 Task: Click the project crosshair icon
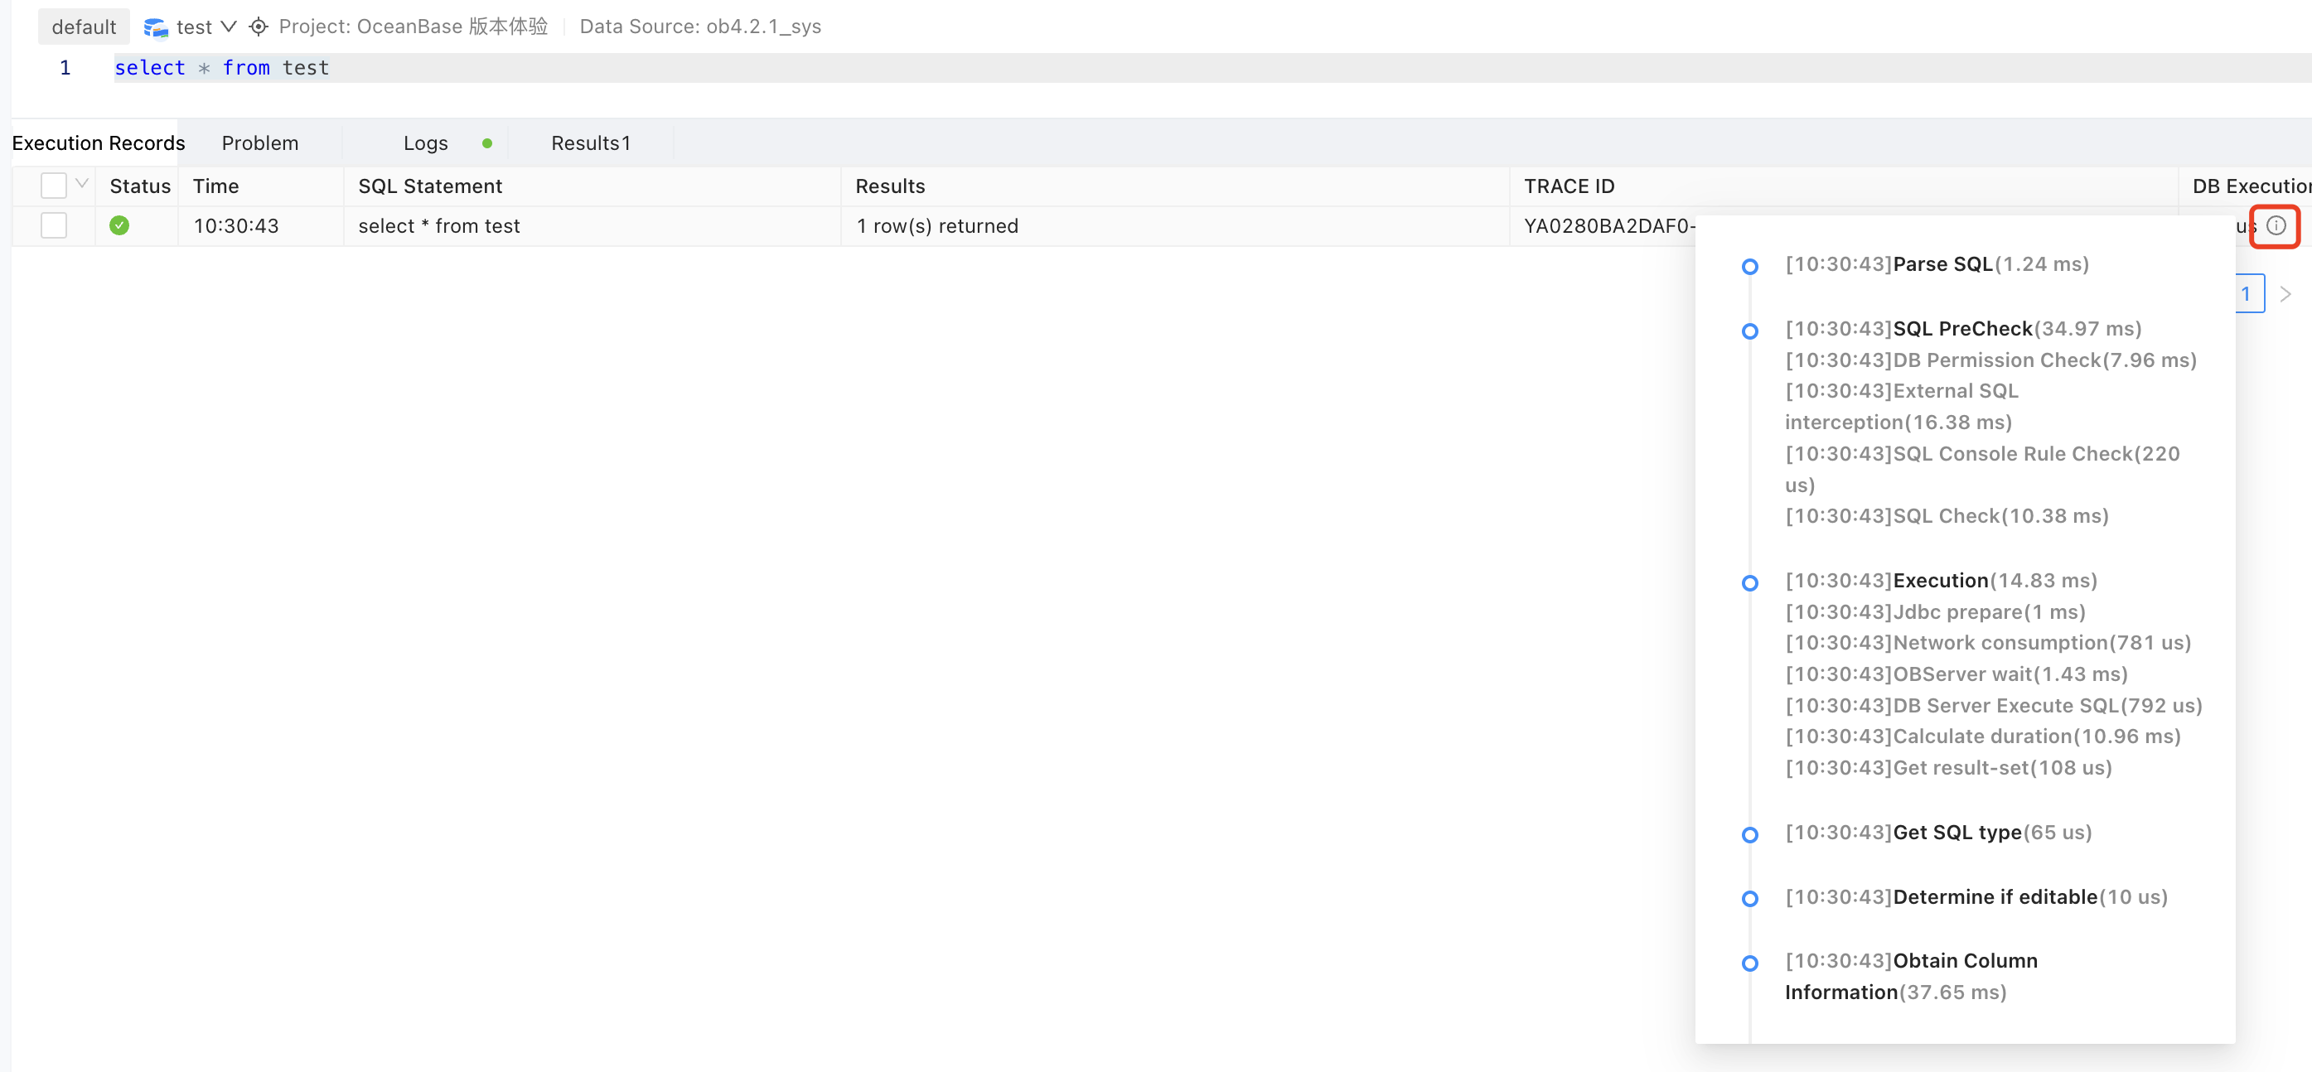258,26
